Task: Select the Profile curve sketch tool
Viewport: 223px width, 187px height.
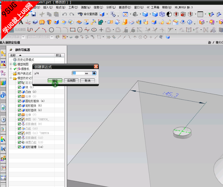Action: click(30, 30)
